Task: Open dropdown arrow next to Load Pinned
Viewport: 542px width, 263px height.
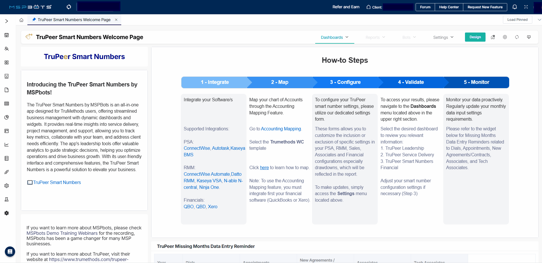Action: coord(539,20)
